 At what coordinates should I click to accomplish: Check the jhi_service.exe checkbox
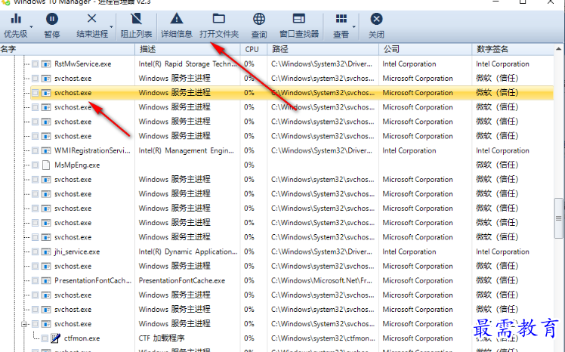tap(36, 252)
